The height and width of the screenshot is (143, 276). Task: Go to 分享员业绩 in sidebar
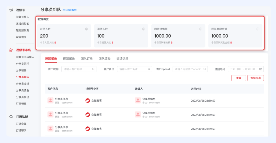[22, 84]
